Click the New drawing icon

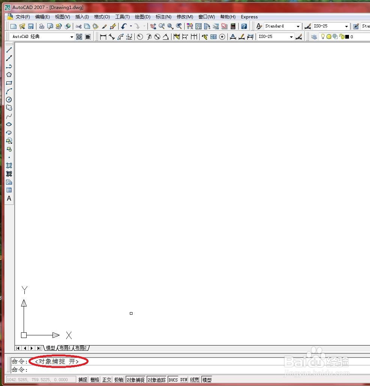click(x=14, y=26)
